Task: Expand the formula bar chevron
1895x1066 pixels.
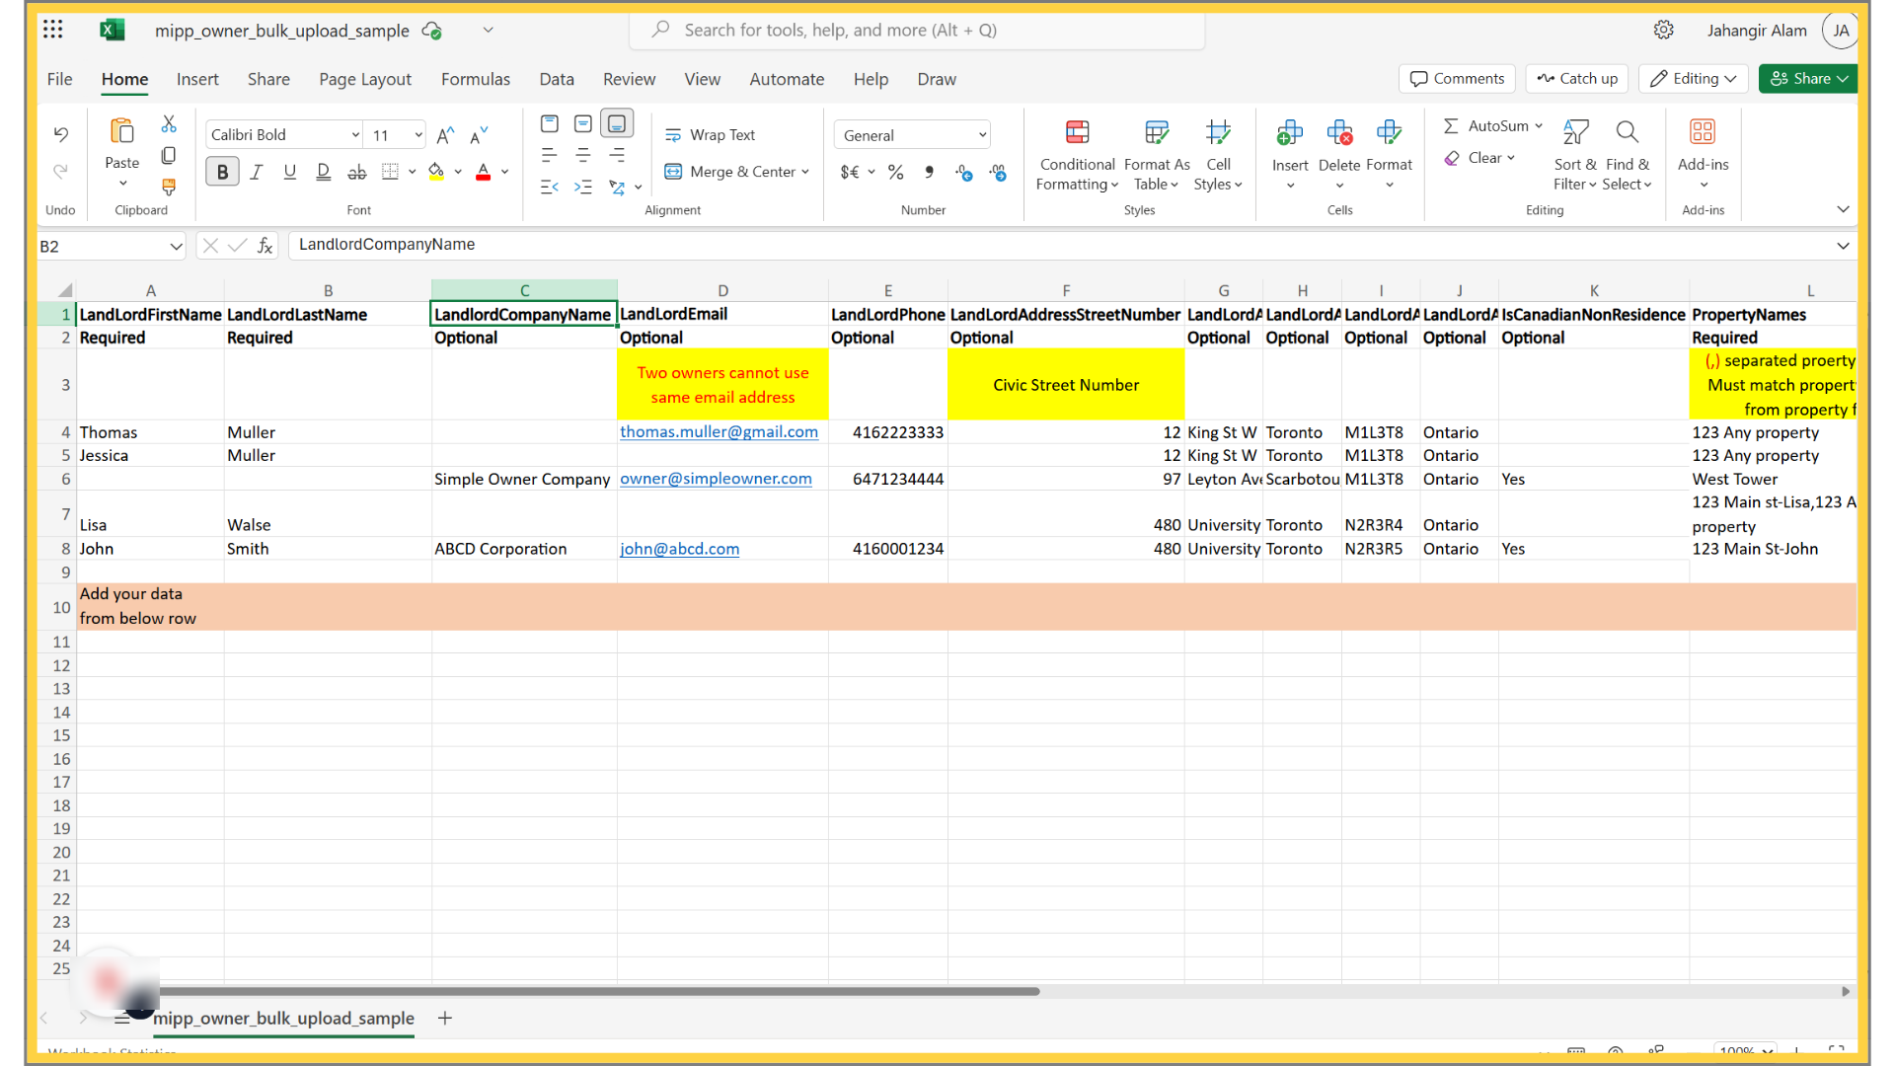Action: pyautogui.click(x=1842, y=246)
